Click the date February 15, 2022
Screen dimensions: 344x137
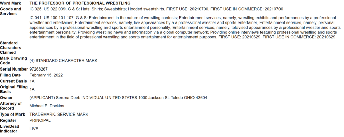click(x=46, y=75)
